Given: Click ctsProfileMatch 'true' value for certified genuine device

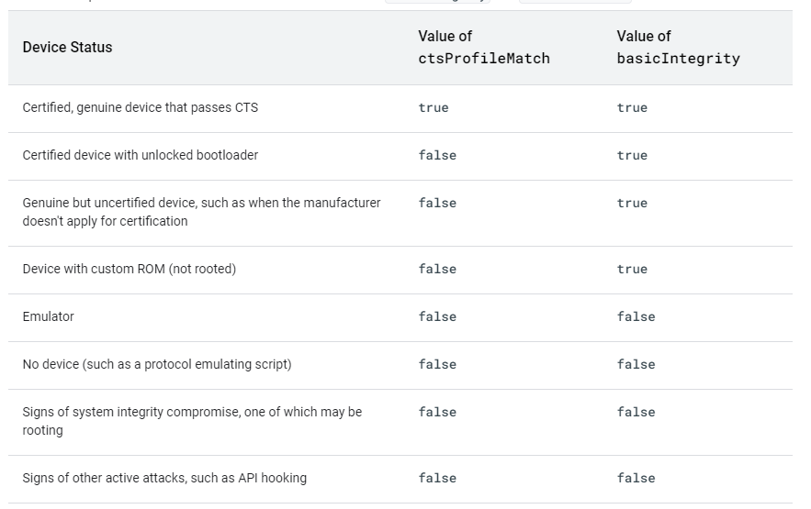Looking at the screenshot, I should click(x=434, y=108).
